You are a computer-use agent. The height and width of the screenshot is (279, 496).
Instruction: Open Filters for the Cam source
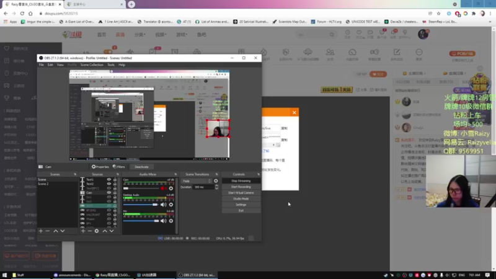119,167
